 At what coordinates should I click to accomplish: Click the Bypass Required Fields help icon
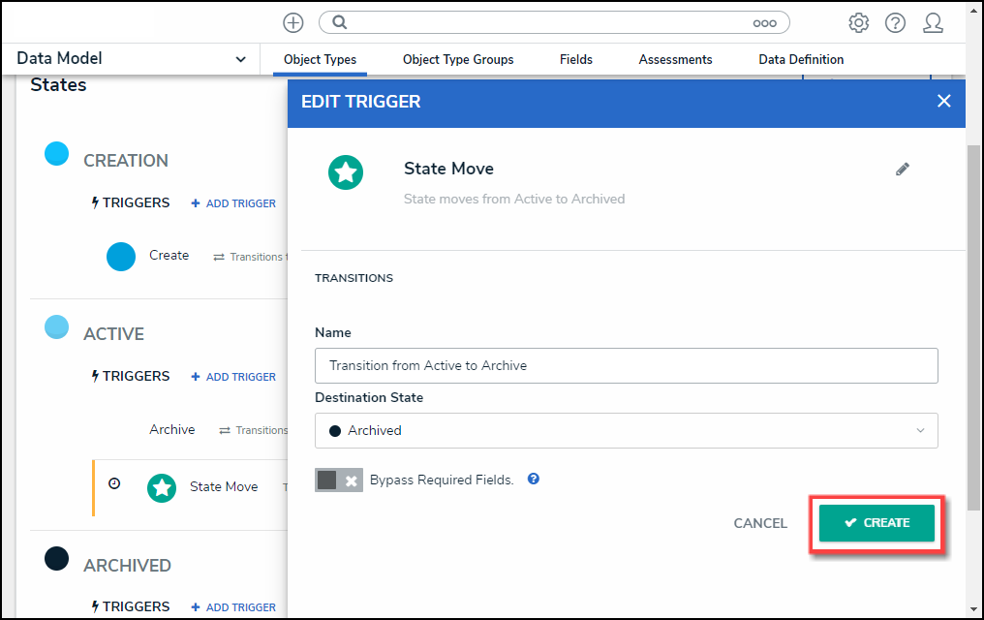coord(534,479)
